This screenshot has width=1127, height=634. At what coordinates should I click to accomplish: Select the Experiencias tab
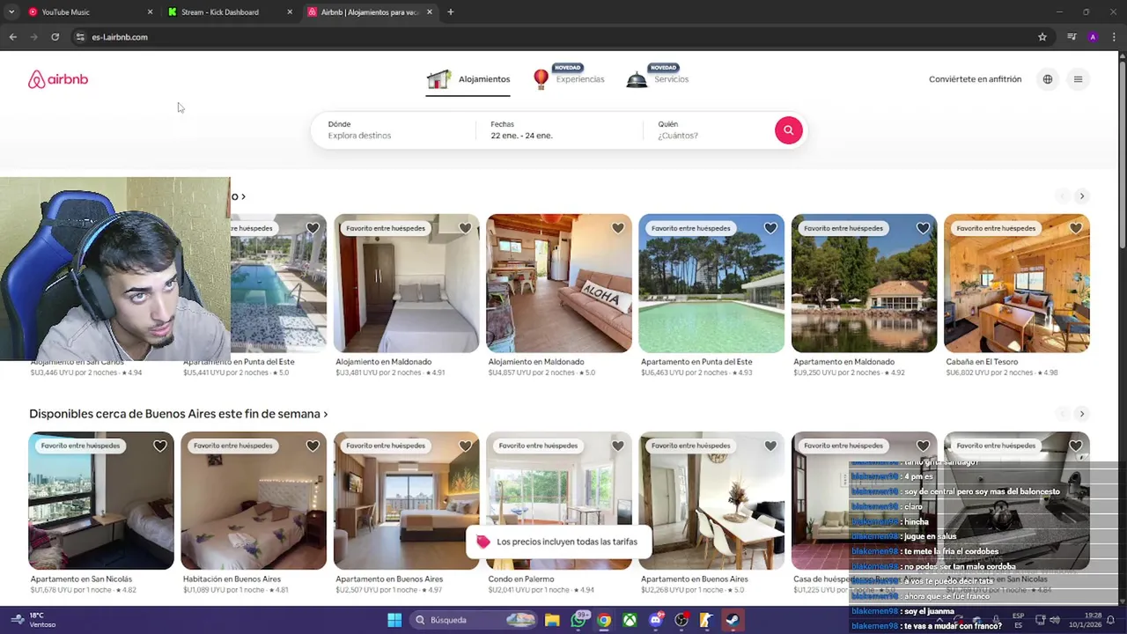tap(569, 79)
